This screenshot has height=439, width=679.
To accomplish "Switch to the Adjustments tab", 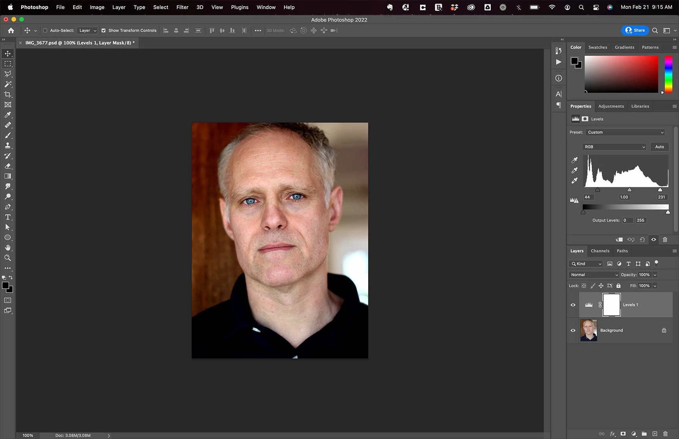I will pyautogui.click(x=611, y=106).
